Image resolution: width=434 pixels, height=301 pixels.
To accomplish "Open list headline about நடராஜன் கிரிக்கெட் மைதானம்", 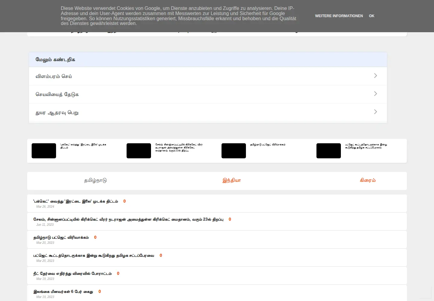I will [128, 219].
